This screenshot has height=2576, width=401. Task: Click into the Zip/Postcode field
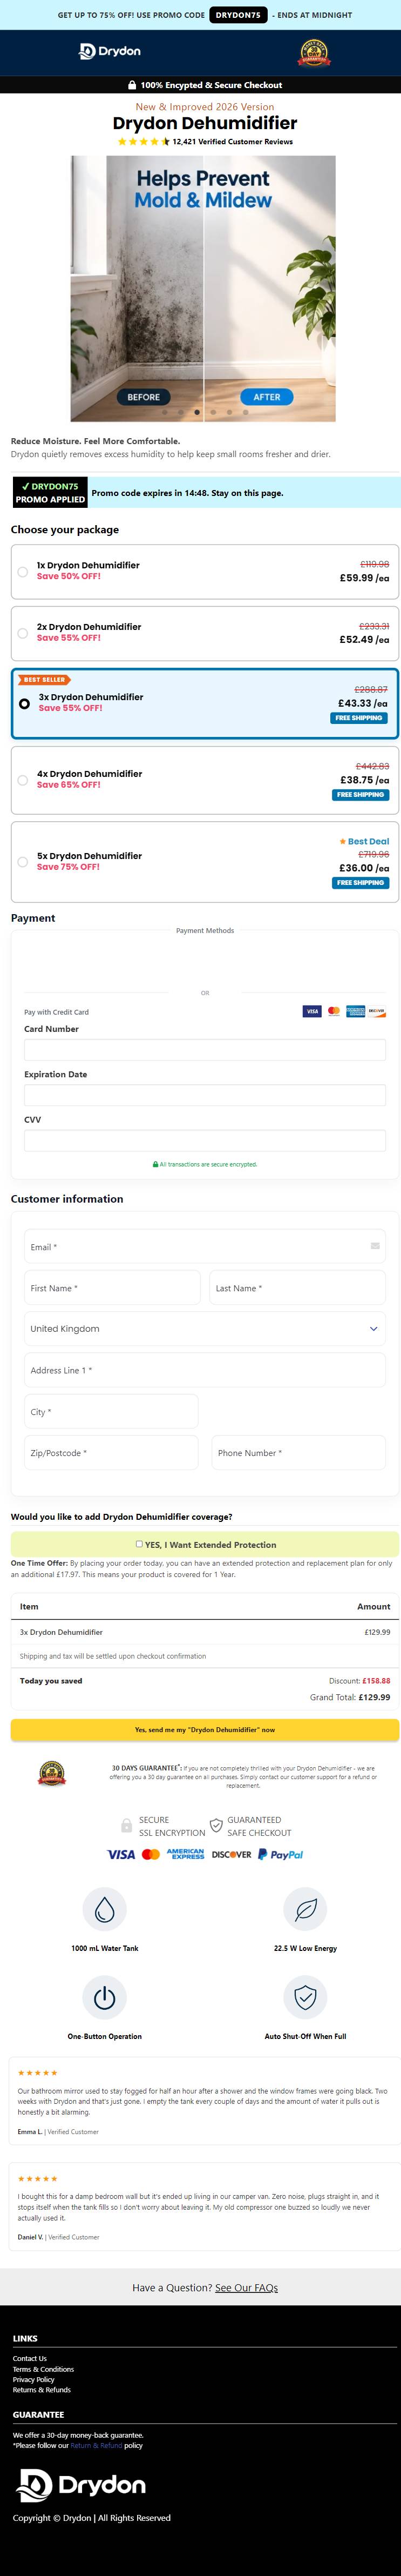click(x=111, y=1453)
